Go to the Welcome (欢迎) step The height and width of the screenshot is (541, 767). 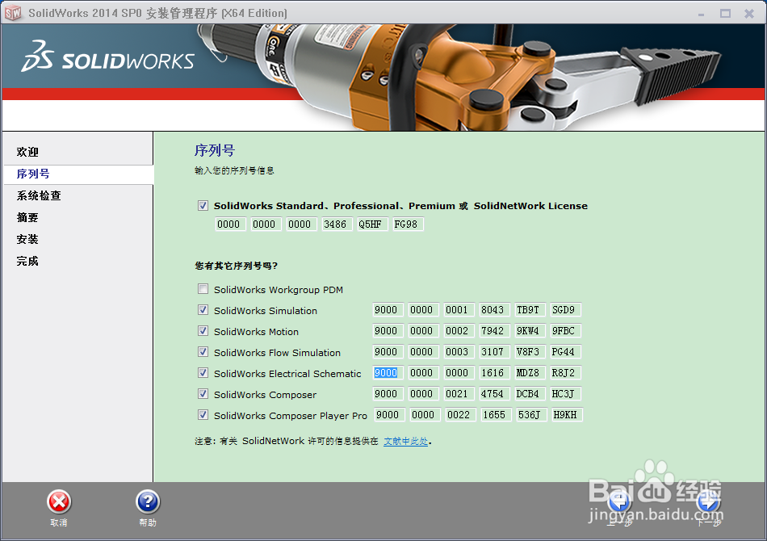27,152
